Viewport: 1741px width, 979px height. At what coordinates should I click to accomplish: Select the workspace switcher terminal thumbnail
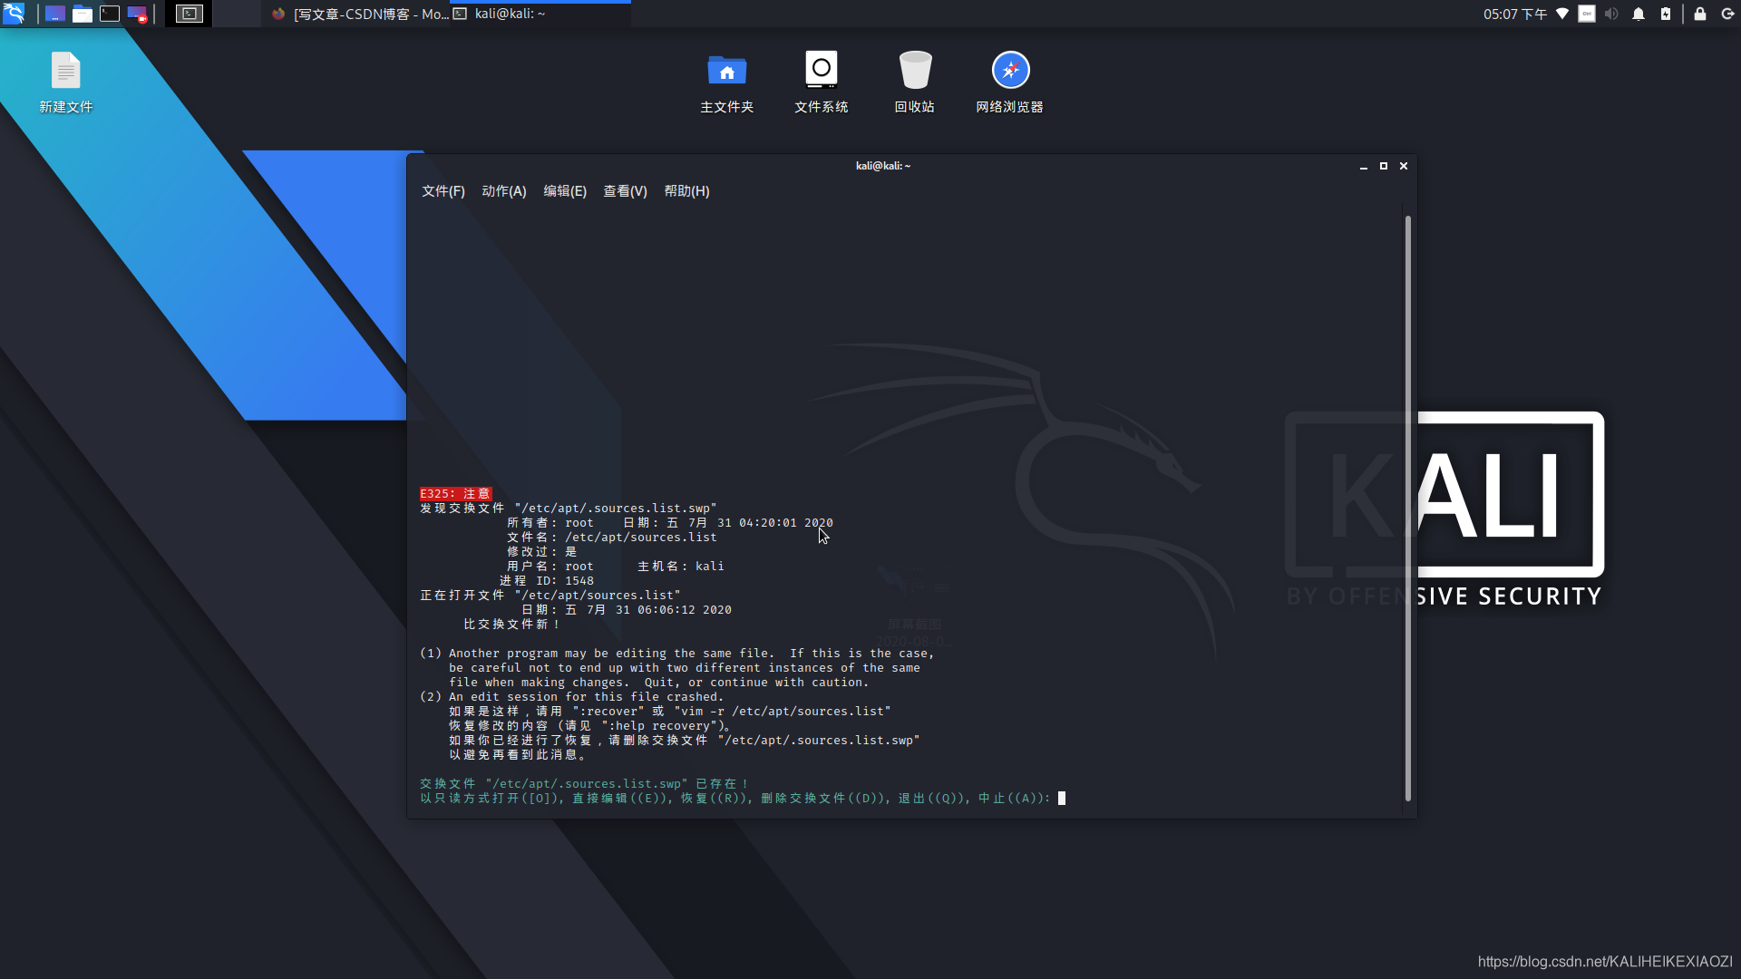189,14
